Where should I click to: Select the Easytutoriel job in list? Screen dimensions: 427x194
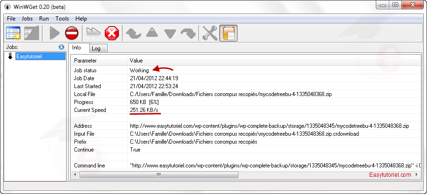[41, 56]
